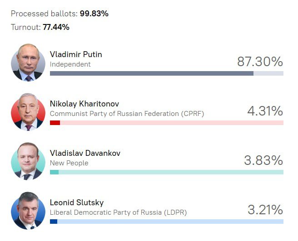Click the red Communist Party result bar

pyautogui.click(x=55, y=123)
